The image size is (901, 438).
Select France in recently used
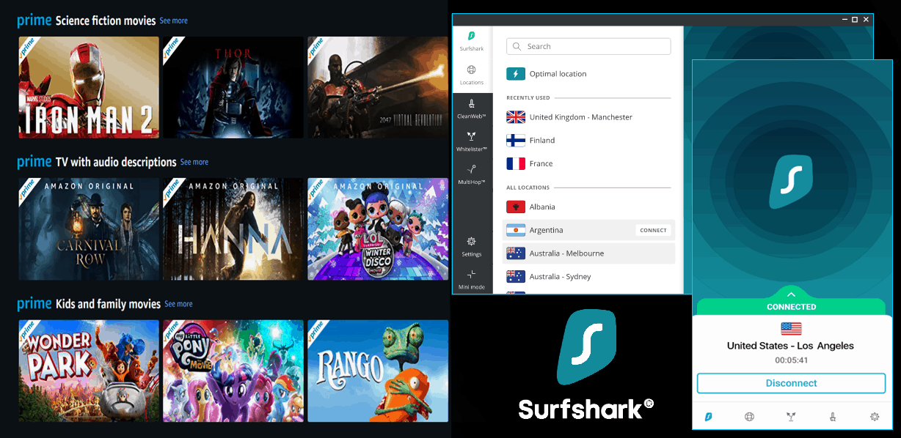588,163
